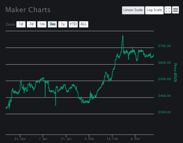The height and width of the screenshot is (143, 183).
Task: Click the $500.00 axis label
Action: [x=164, y=79]
